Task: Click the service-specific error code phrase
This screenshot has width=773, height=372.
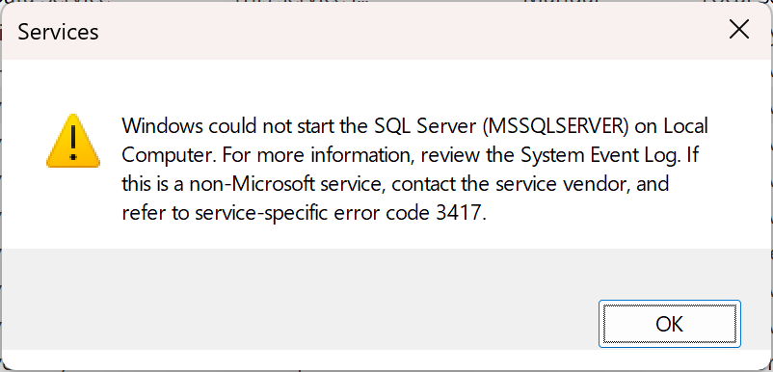Action: [312, 214]
